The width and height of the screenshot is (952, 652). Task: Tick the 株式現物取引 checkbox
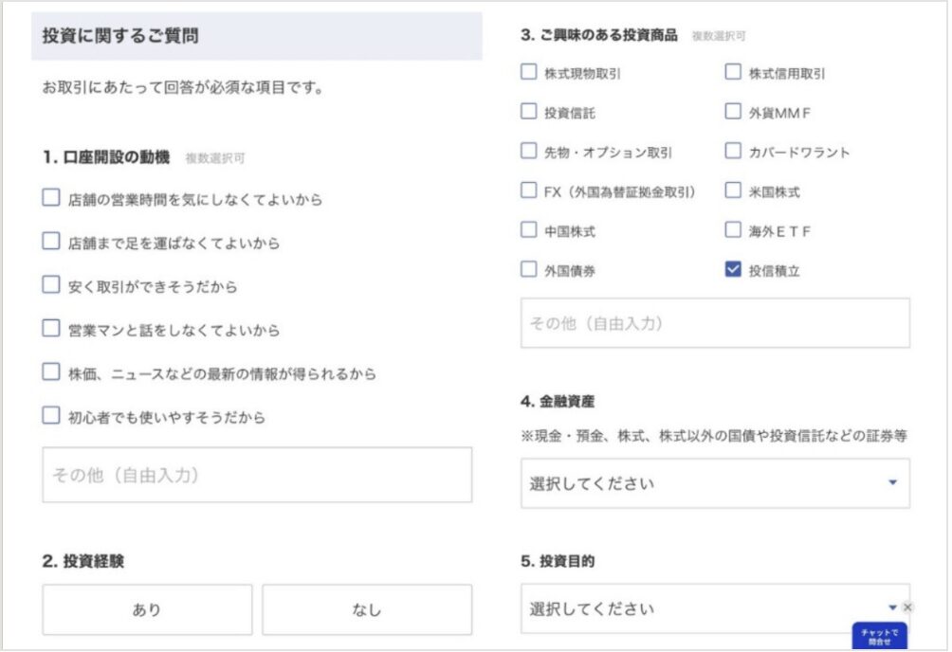(x=528, y=72)
